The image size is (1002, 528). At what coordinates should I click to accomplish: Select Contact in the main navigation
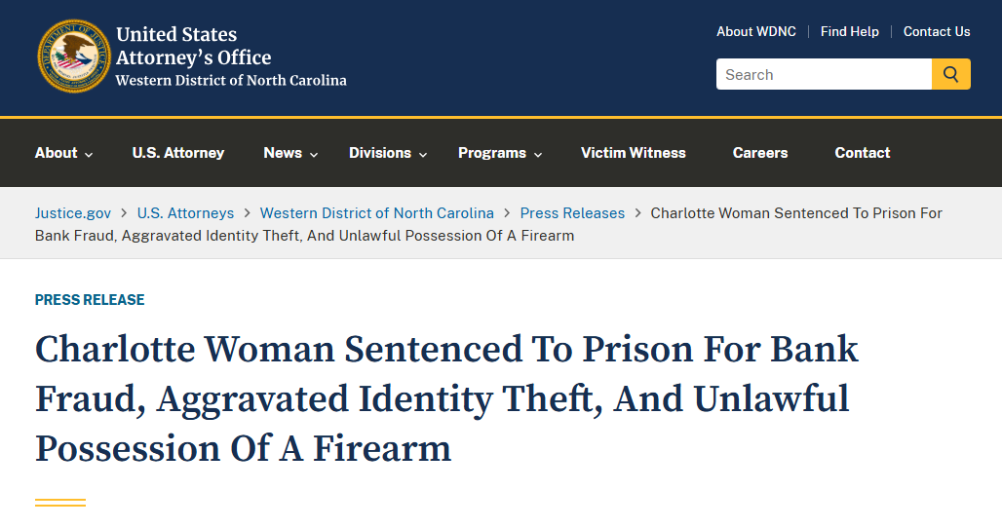click(862, 153)
